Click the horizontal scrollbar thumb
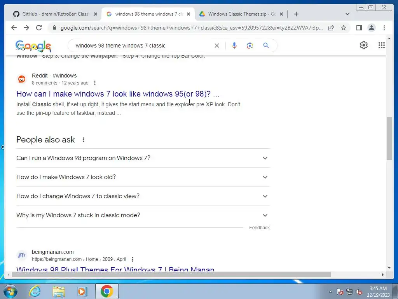 (x=171, y=274)
